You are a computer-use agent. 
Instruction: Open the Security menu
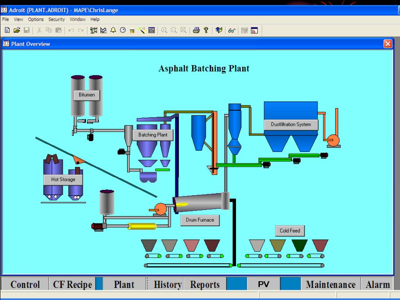point(56,19)
